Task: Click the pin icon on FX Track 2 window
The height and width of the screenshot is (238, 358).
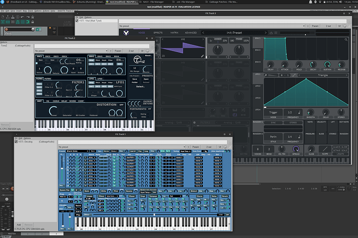Action: (x=147, y=38)
